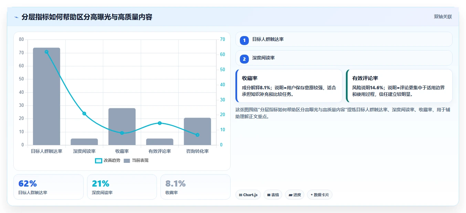
Task: Click the 有效评论率 bar in the chart
Action: coord(160,142)
